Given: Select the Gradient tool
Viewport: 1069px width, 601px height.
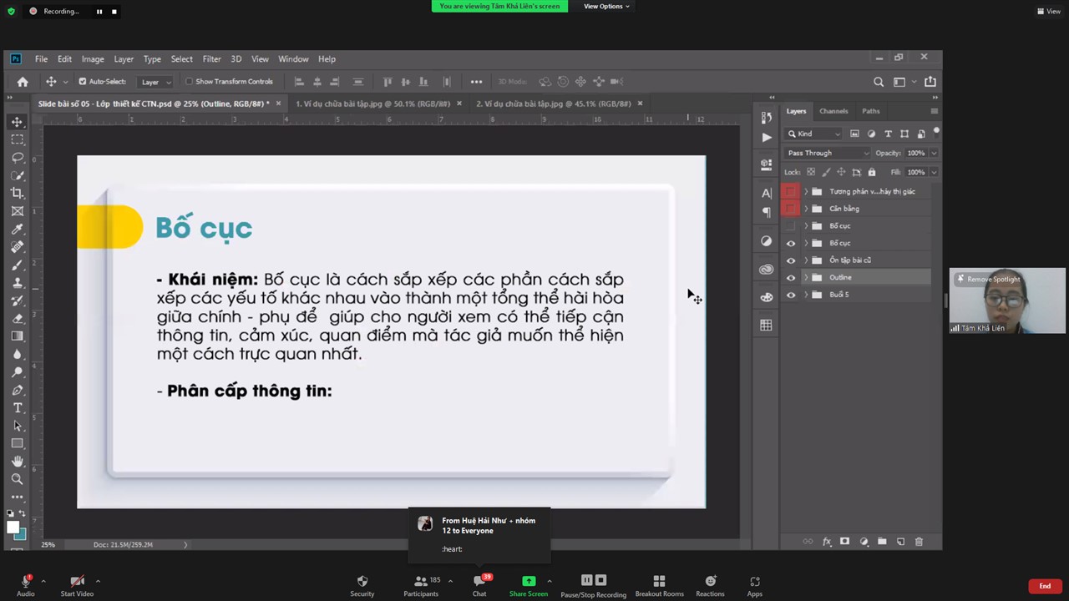Looking at the screenshot, I should pyautogui.click(x=17, y=336).
